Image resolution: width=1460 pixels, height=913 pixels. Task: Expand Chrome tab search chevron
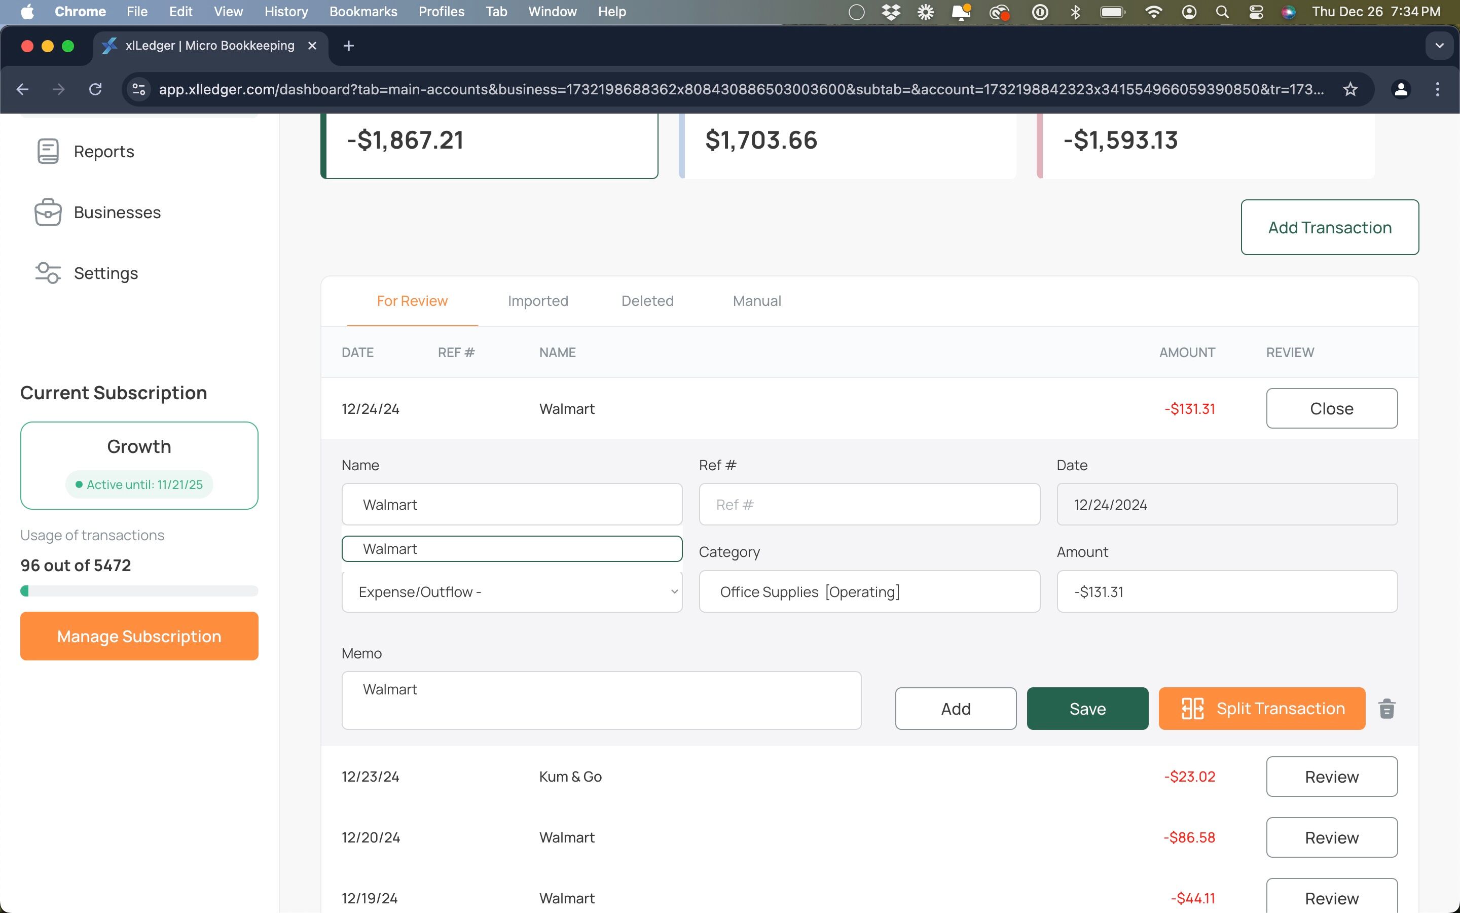(x=1440, y=46)
